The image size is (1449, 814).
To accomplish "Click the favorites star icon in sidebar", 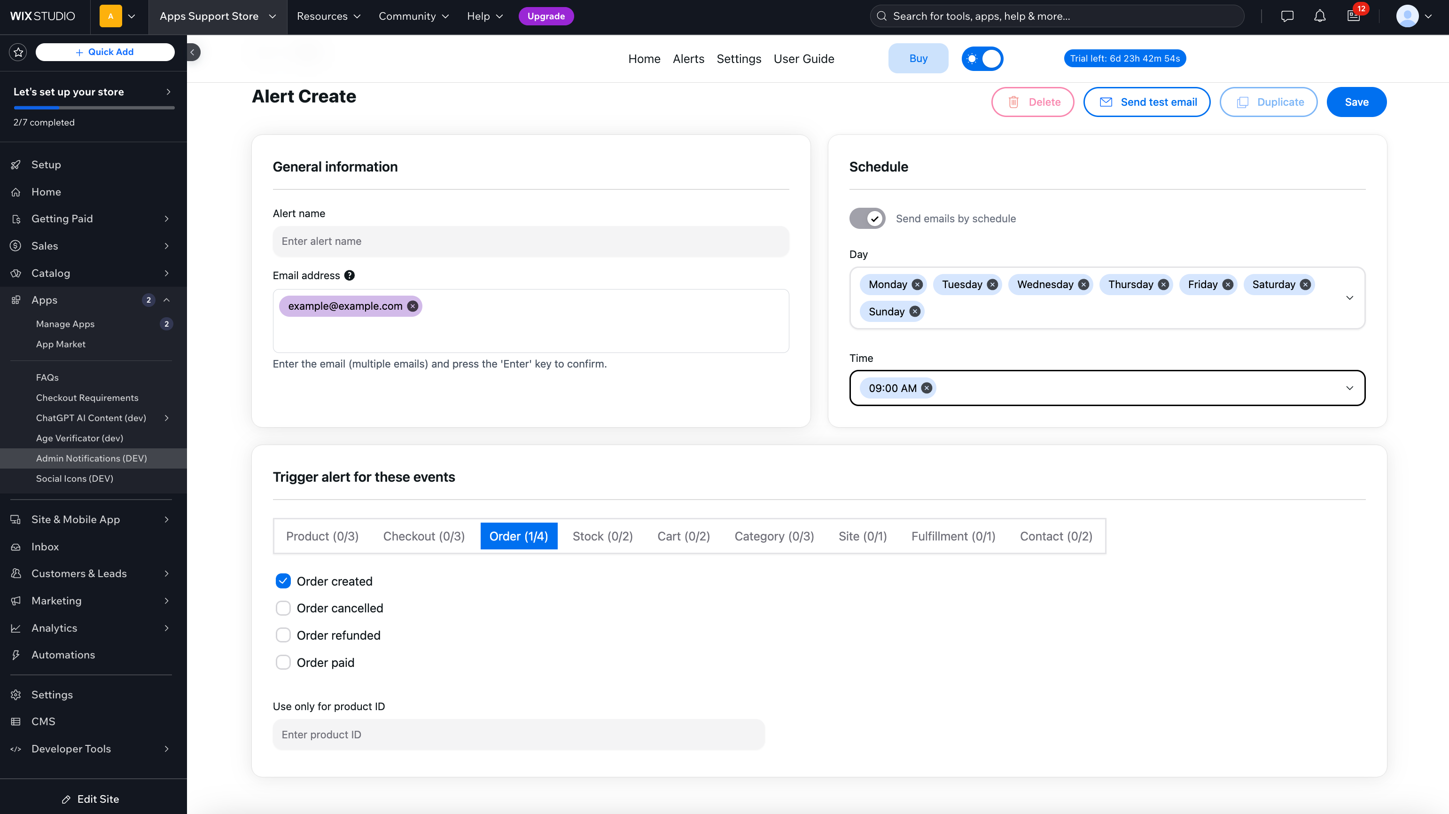I will [18, 52].
